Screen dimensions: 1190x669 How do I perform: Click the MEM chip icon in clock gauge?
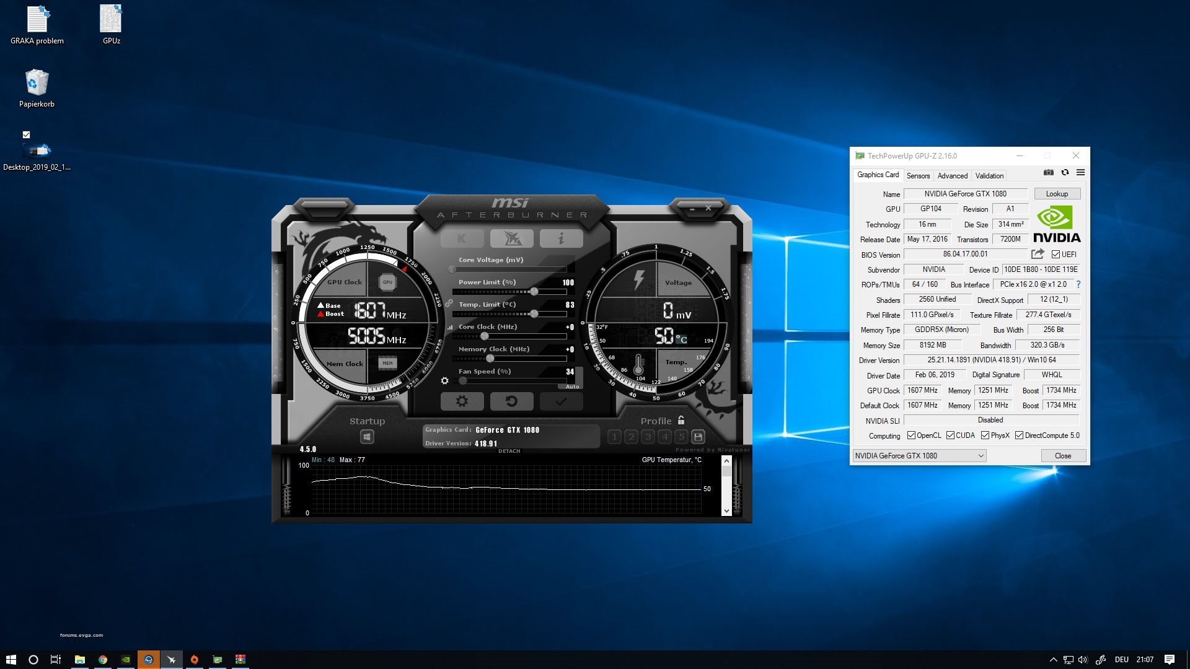[x=387, y=363]
